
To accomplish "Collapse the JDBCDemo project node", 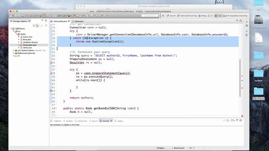I will 11,29.
